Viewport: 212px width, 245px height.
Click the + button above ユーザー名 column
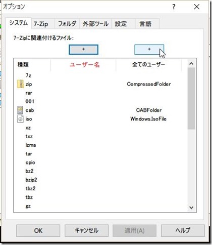click(83, 50)
